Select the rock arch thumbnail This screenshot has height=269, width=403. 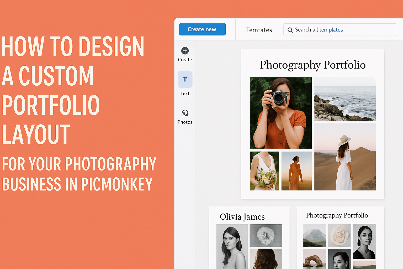click(315, 259)
